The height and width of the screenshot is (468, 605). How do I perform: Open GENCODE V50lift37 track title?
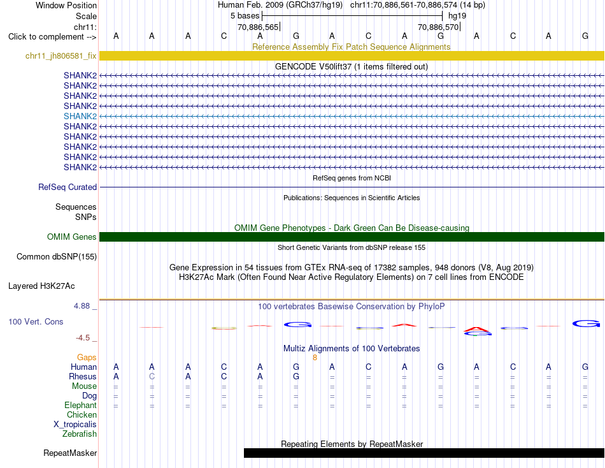click(x=351, y=66)
